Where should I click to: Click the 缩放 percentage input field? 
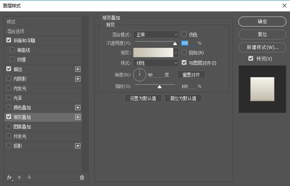coord(188,86)
